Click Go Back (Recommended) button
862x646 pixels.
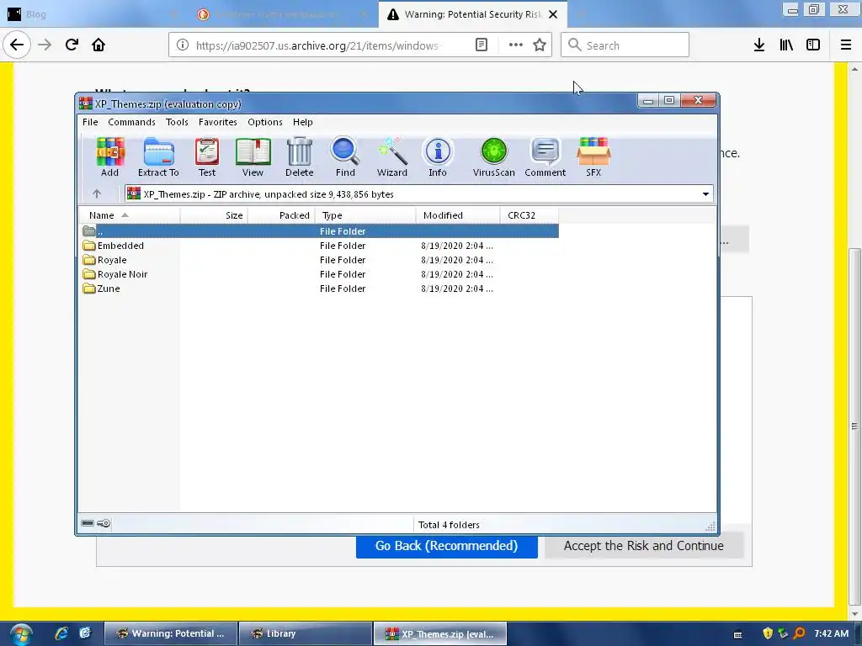coord(446,546)
